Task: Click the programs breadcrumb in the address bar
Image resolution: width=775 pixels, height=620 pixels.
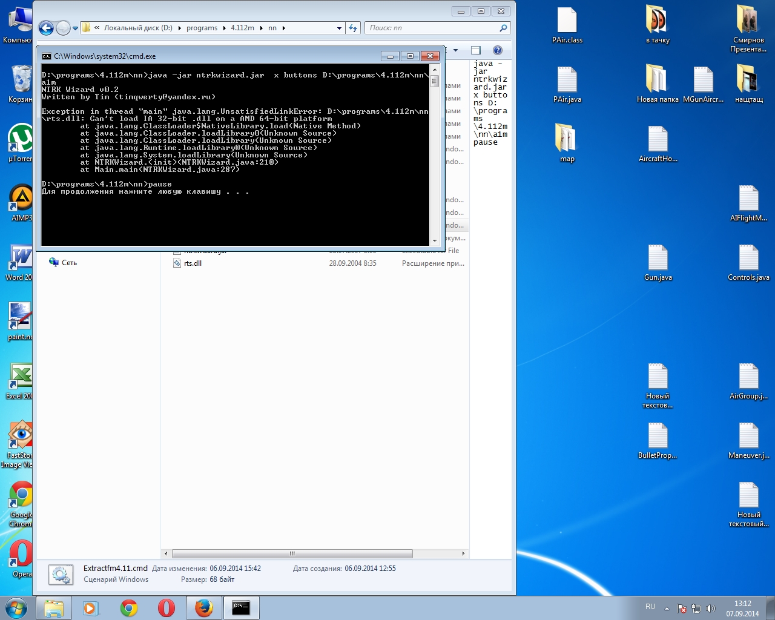Action: pyautogui.click(x=202, y=28)
